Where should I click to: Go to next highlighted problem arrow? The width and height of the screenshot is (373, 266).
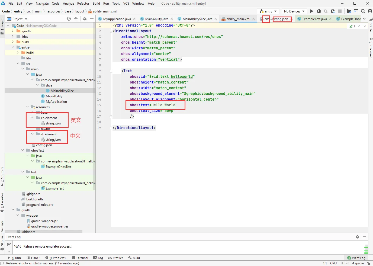pyautogui.click(x=365, y=26)
